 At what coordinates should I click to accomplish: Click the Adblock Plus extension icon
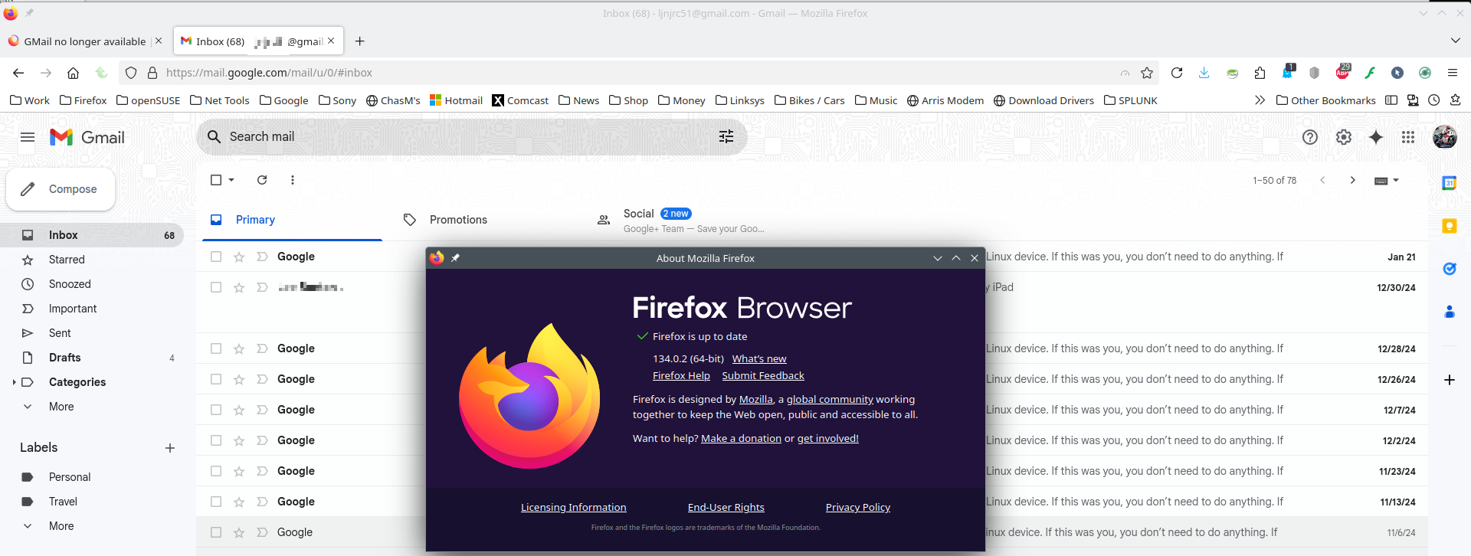click(1342, 73)
